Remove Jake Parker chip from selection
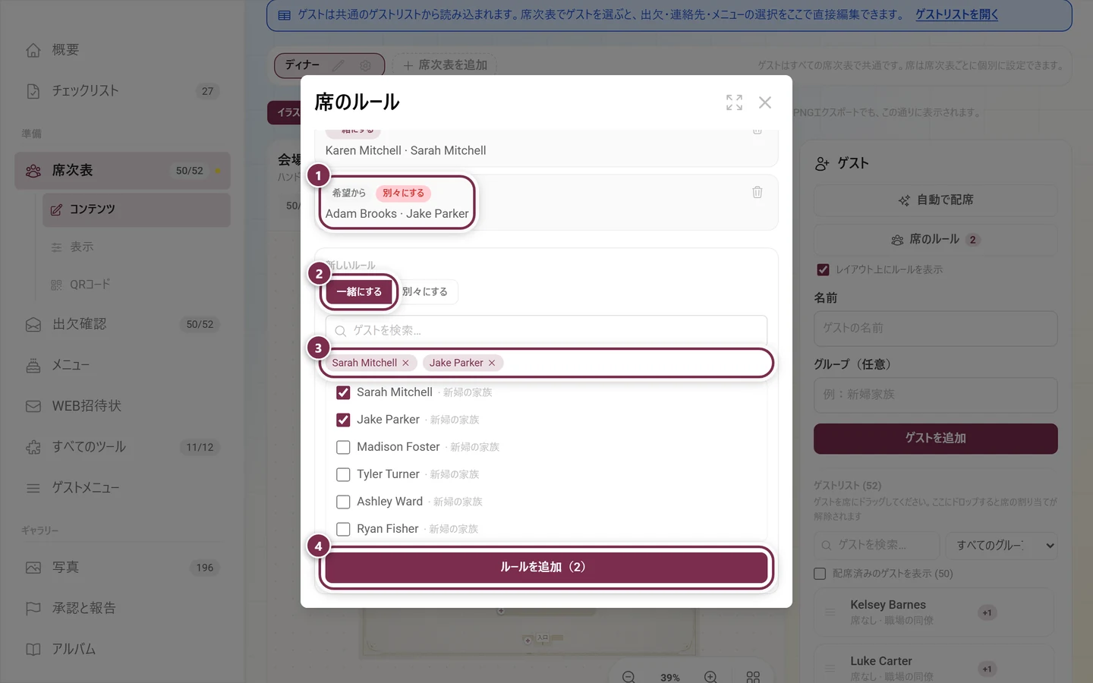This screenshot has height=683, width=1093. pyautogui.click(x=492, y=363)
